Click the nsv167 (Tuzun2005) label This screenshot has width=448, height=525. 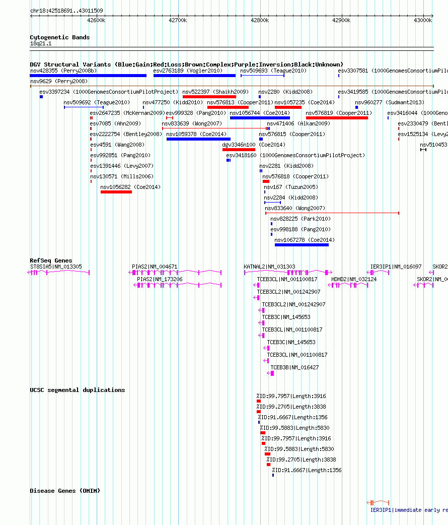(x=291, y=187)
